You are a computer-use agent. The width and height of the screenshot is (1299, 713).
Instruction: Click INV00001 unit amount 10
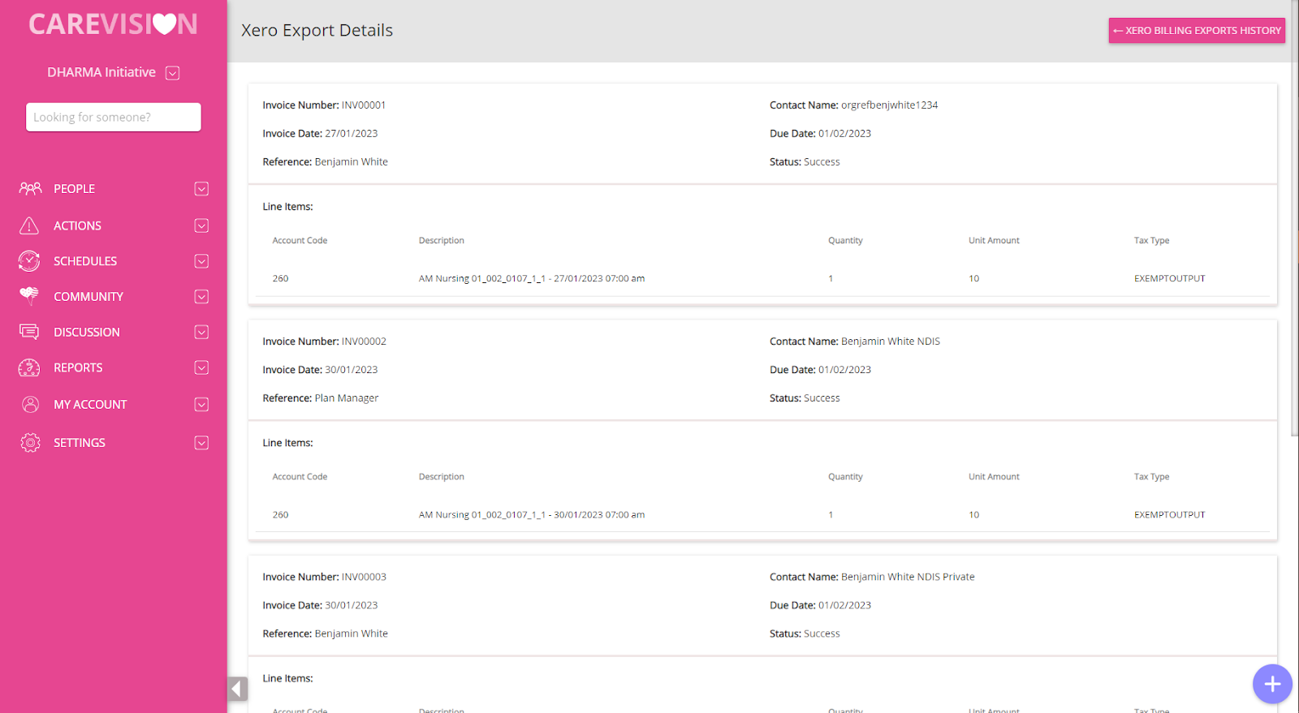973,278
